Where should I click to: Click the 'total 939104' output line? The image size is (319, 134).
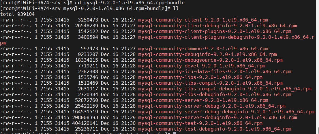click(x=18, y=14)
